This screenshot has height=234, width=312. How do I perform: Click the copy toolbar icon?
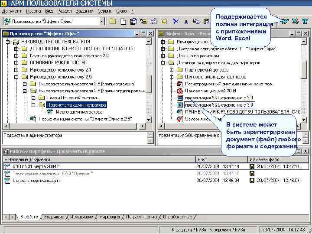[196, 21]
